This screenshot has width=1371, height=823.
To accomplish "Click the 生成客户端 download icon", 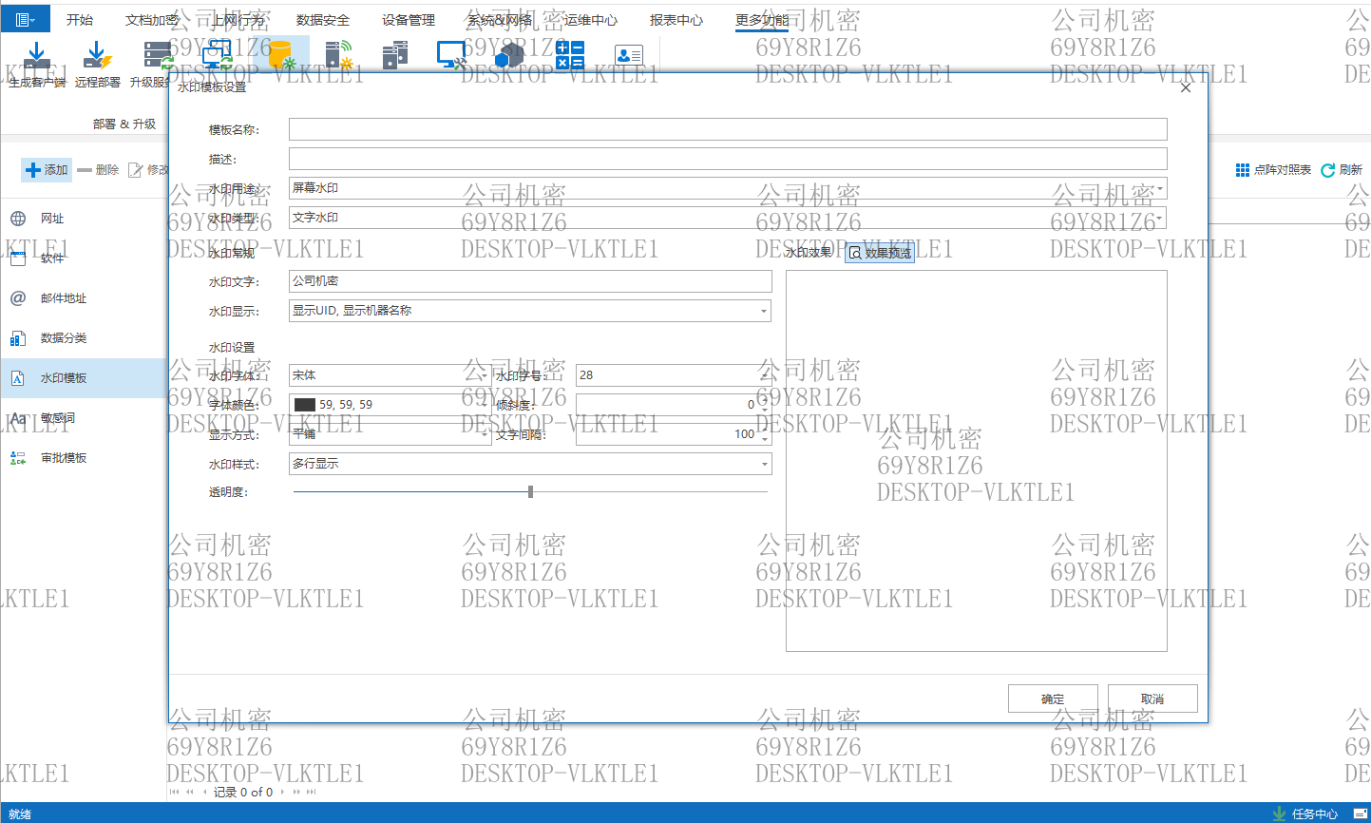I will click(x=36, y=56).
